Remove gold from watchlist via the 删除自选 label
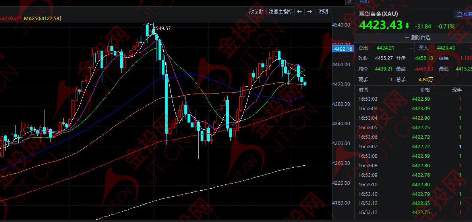472x222 pixels. coord(420,37)
